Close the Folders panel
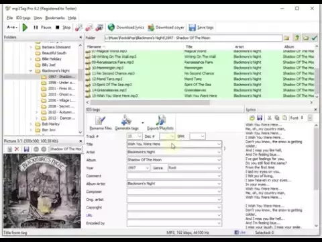The width and height of the screenshot is (322, 242). pos(80,37)
